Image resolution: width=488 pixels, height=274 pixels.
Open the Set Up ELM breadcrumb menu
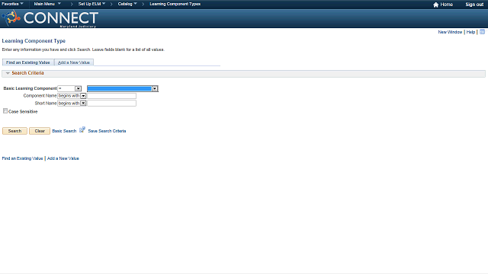coord(91,4)
